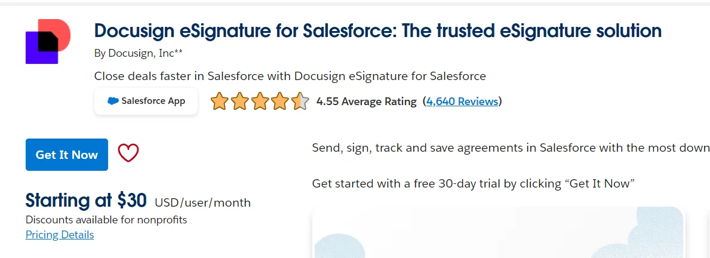Click the Docusign app logo
710x258 pixels.
(48, 41)
